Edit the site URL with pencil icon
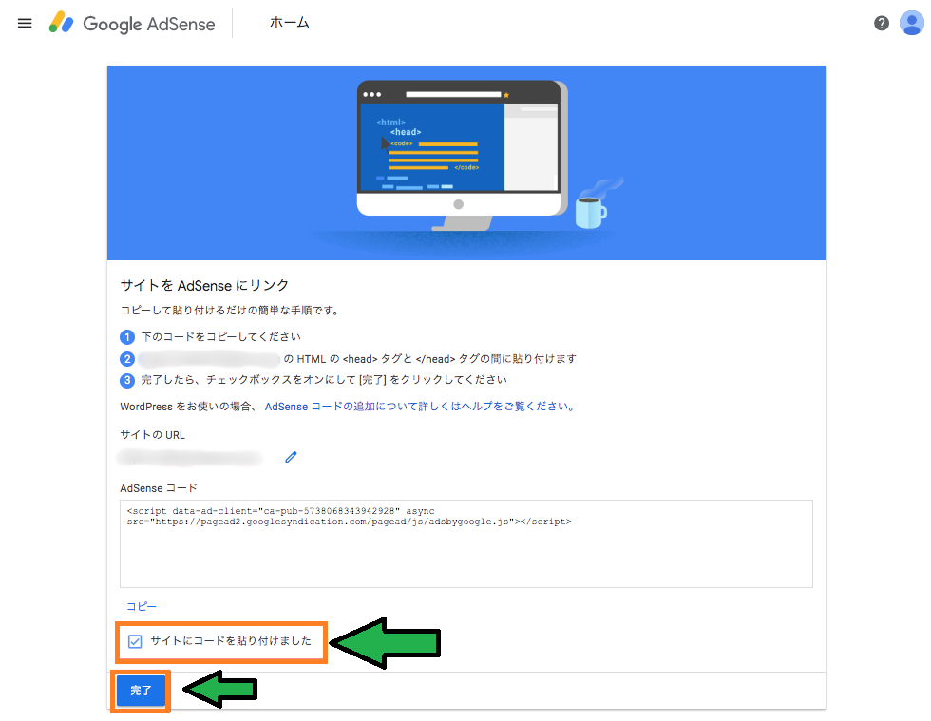The height and width of the screenshot is (721, 931). [291, 457]
